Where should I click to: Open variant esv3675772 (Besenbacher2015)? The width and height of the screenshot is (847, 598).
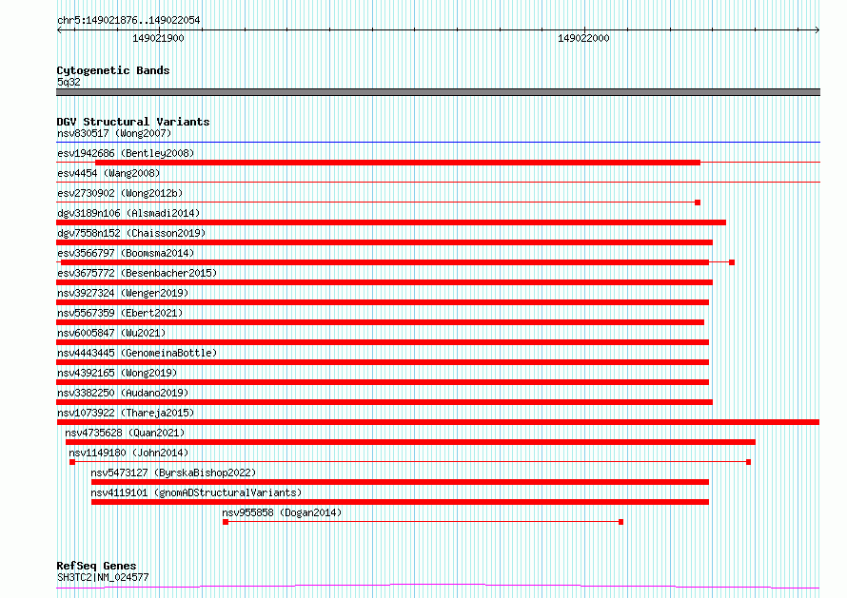point(137,273)
